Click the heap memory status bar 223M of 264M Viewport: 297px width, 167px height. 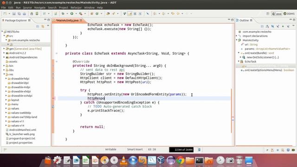pos(181,149)
